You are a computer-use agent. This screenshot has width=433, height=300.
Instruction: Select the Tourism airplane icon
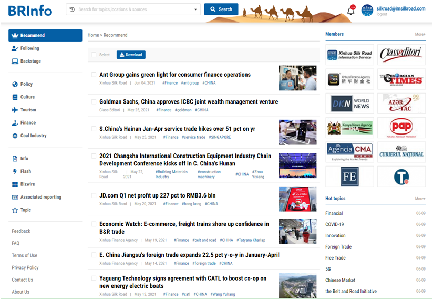tap(15, 110)
